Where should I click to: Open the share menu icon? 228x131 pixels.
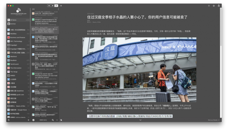coord(219,5)
